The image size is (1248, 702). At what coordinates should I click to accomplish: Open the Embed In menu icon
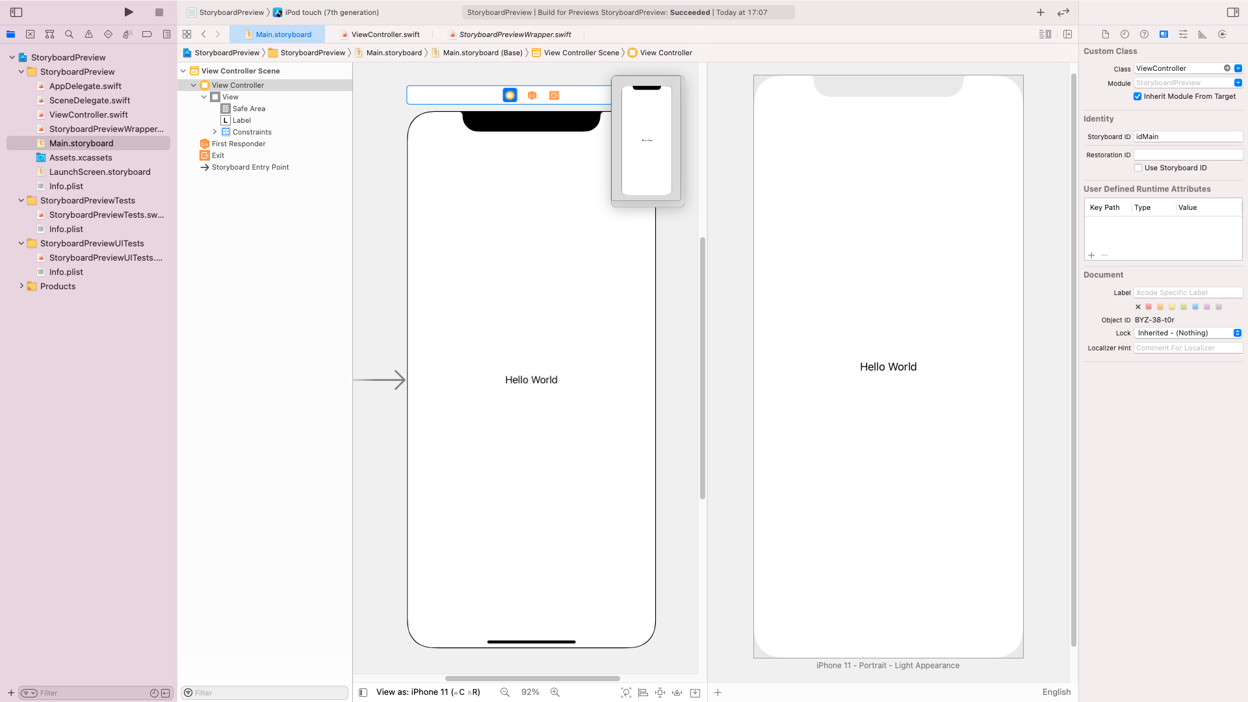pos(695,692)
